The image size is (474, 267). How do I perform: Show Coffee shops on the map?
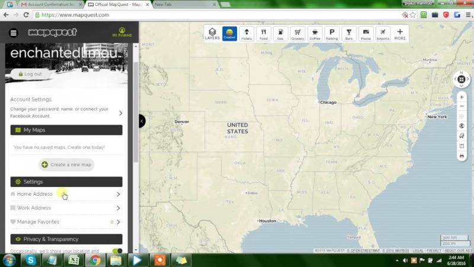(315, 34)
